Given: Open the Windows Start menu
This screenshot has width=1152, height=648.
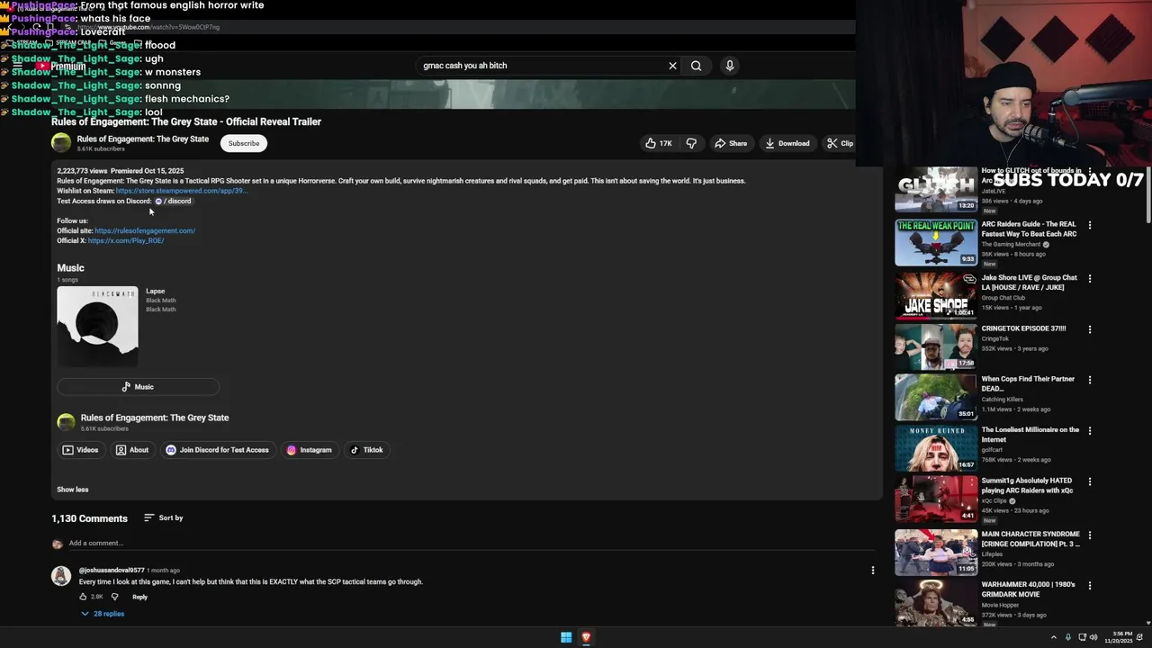Looking at the screenshot, I should tap(566, 637).
